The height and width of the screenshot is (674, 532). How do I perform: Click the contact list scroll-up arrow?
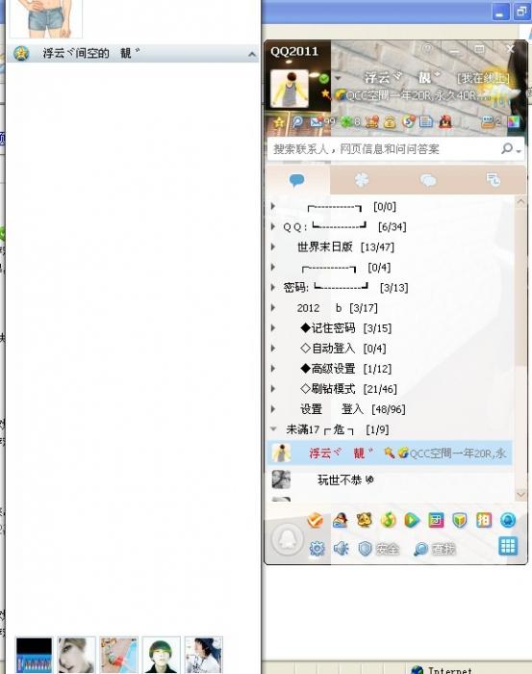coord(520,201)
